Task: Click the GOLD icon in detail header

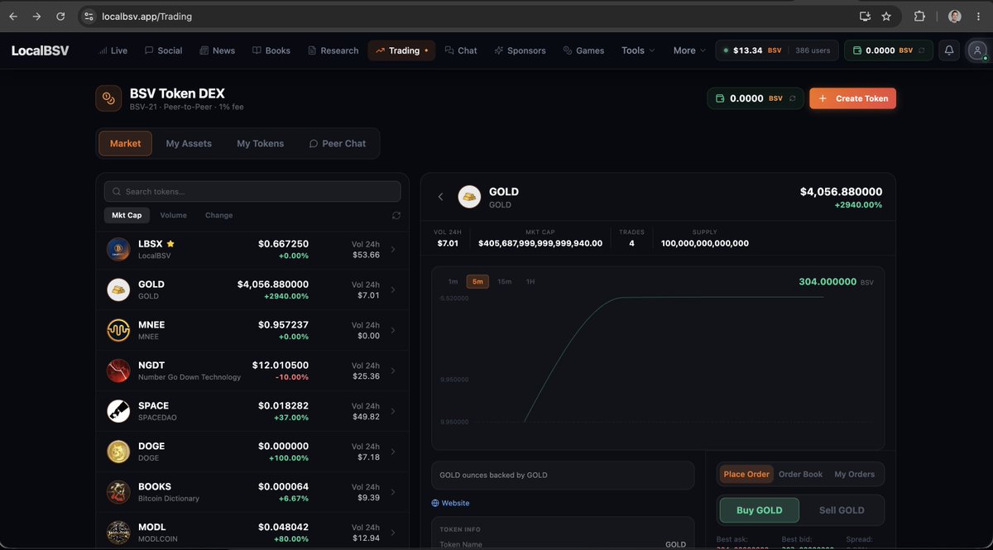Action: pyautogui.click(x=469, y=197)
